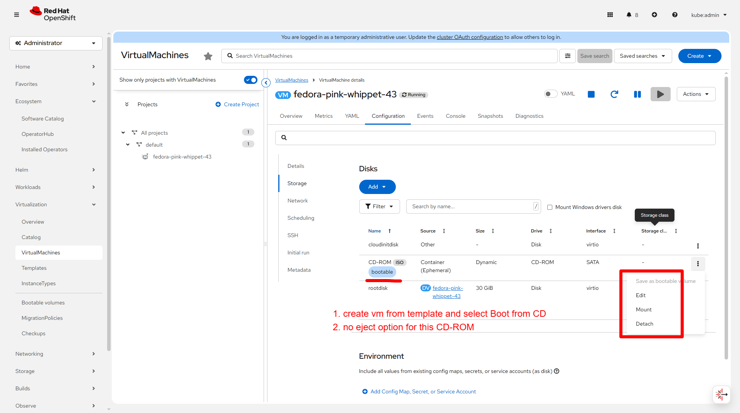Click Add Config Map, Secret, or Service Account
Image resolution: width=740 pixels, height=413 pixels.
419,391
